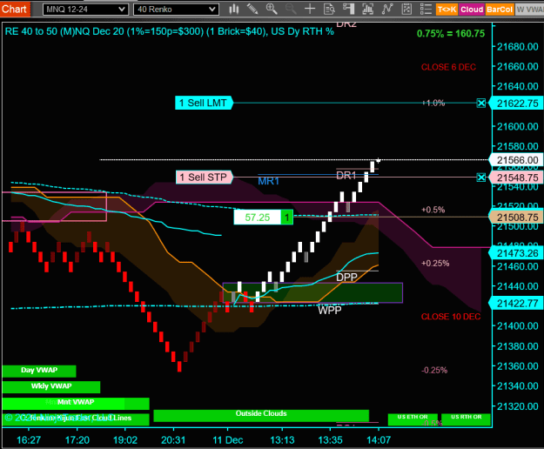Image resolution: width=544 pixels, height=449 pixels.
Task: Click the DR1 level label
Action: pyautogui.click(x=346, y=176)
